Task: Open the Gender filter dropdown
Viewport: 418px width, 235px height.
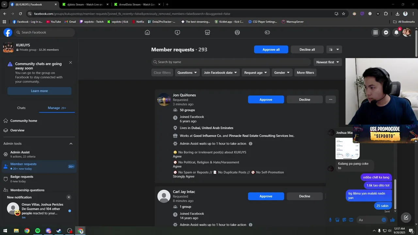Action: 282,72
